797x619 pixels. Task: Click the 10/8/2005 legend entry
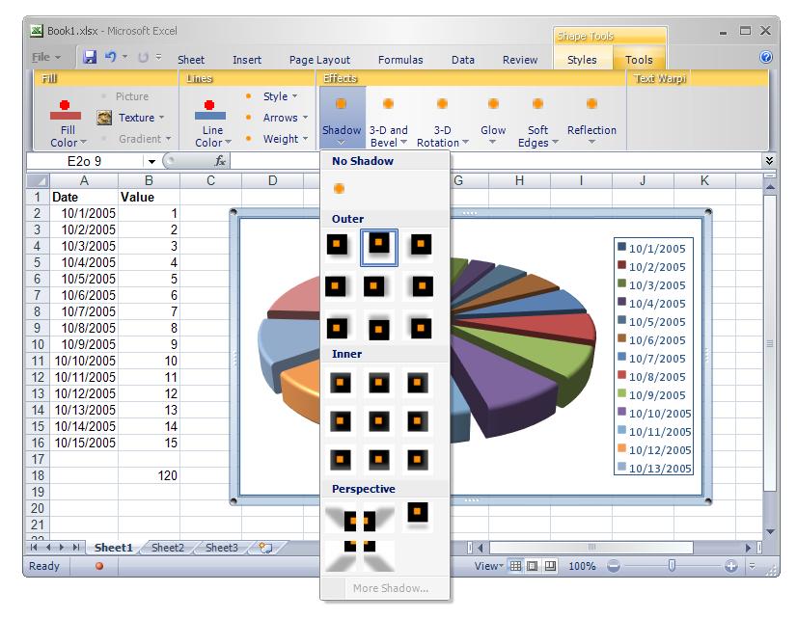click(x=651, y=377)
